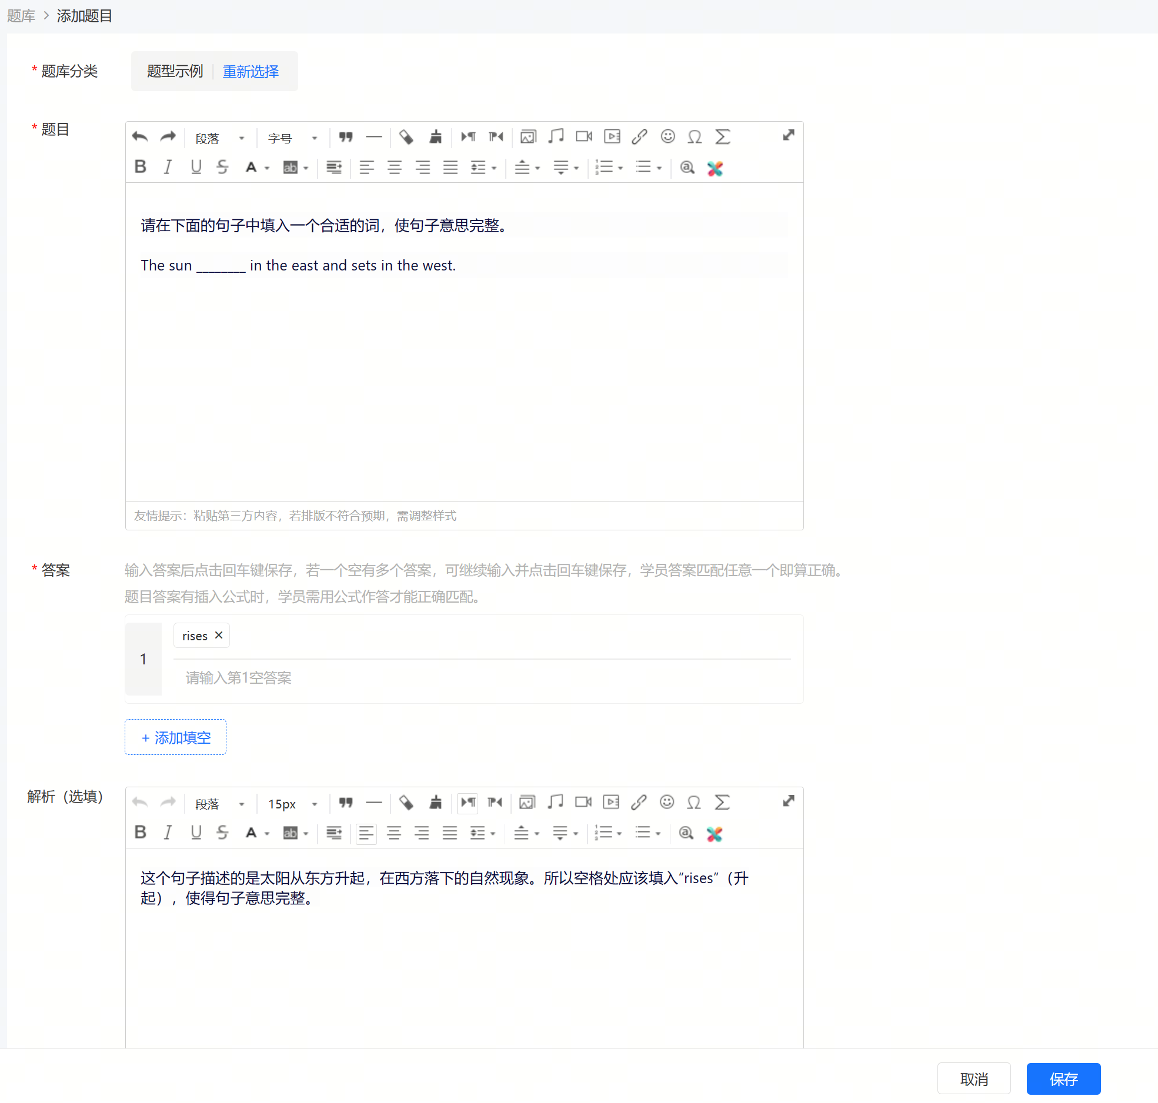
Task: Open paragraph spacing before dropdown in 题目 editor
Action: pos(538,168)
